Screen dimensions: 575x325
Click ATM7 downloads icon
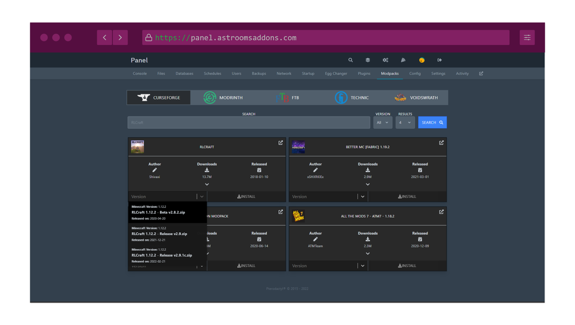[x=368, y=239]
